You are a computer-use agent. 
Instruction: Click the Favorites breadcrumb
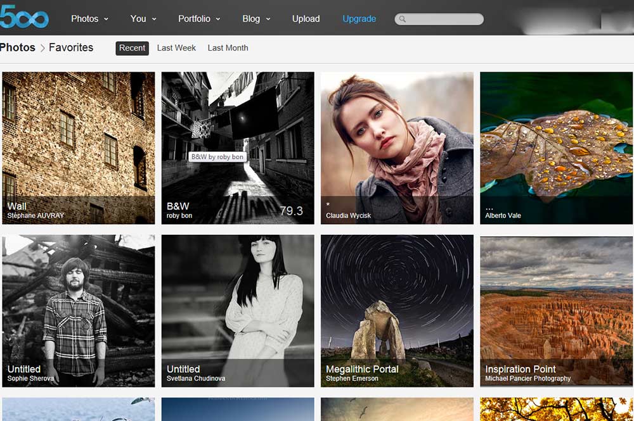(71, 47)
